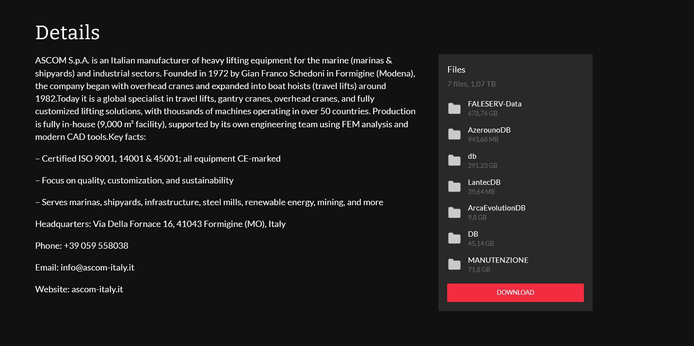The width and height of the screenshot is (694, 346).
Task: Click the folder icon beside MANUTENZIONE
Action: click(454, 264)
